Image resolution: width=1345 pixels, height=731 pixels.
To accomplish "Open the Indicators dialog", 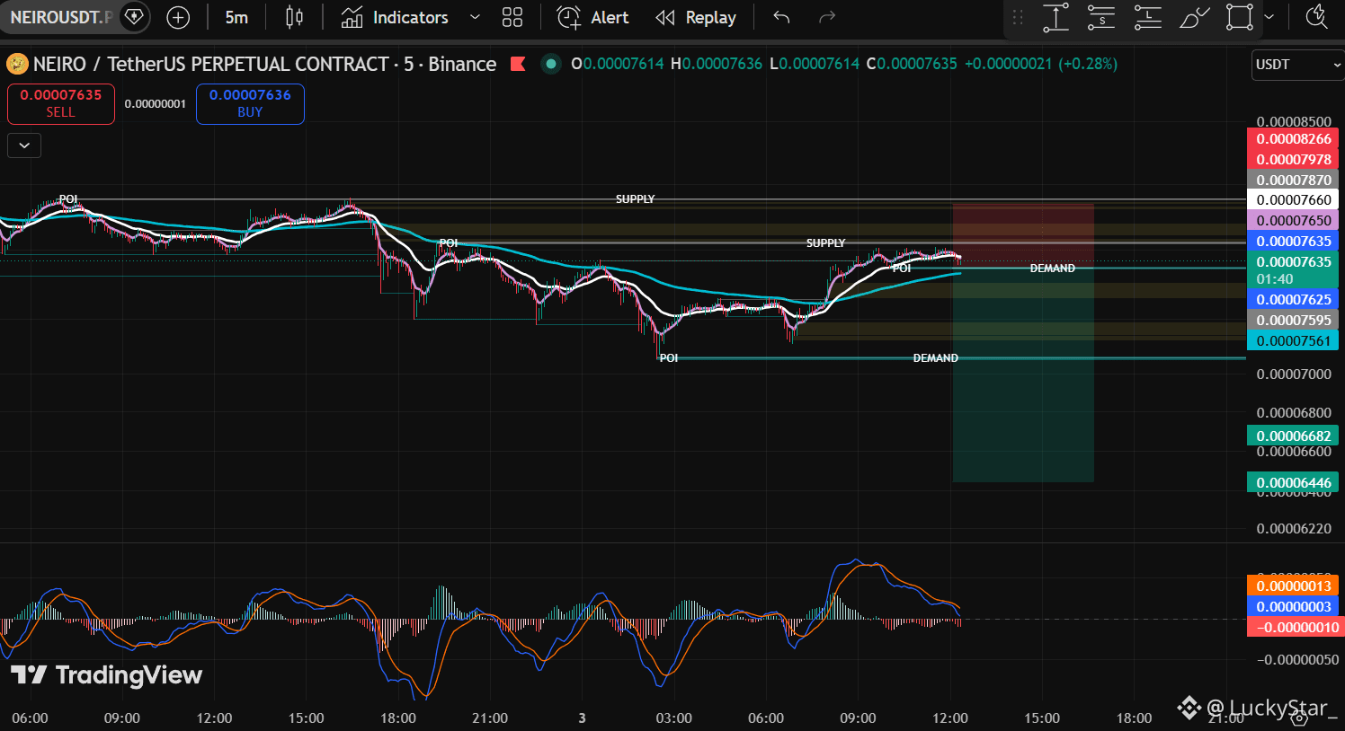I will pos(394,17).
